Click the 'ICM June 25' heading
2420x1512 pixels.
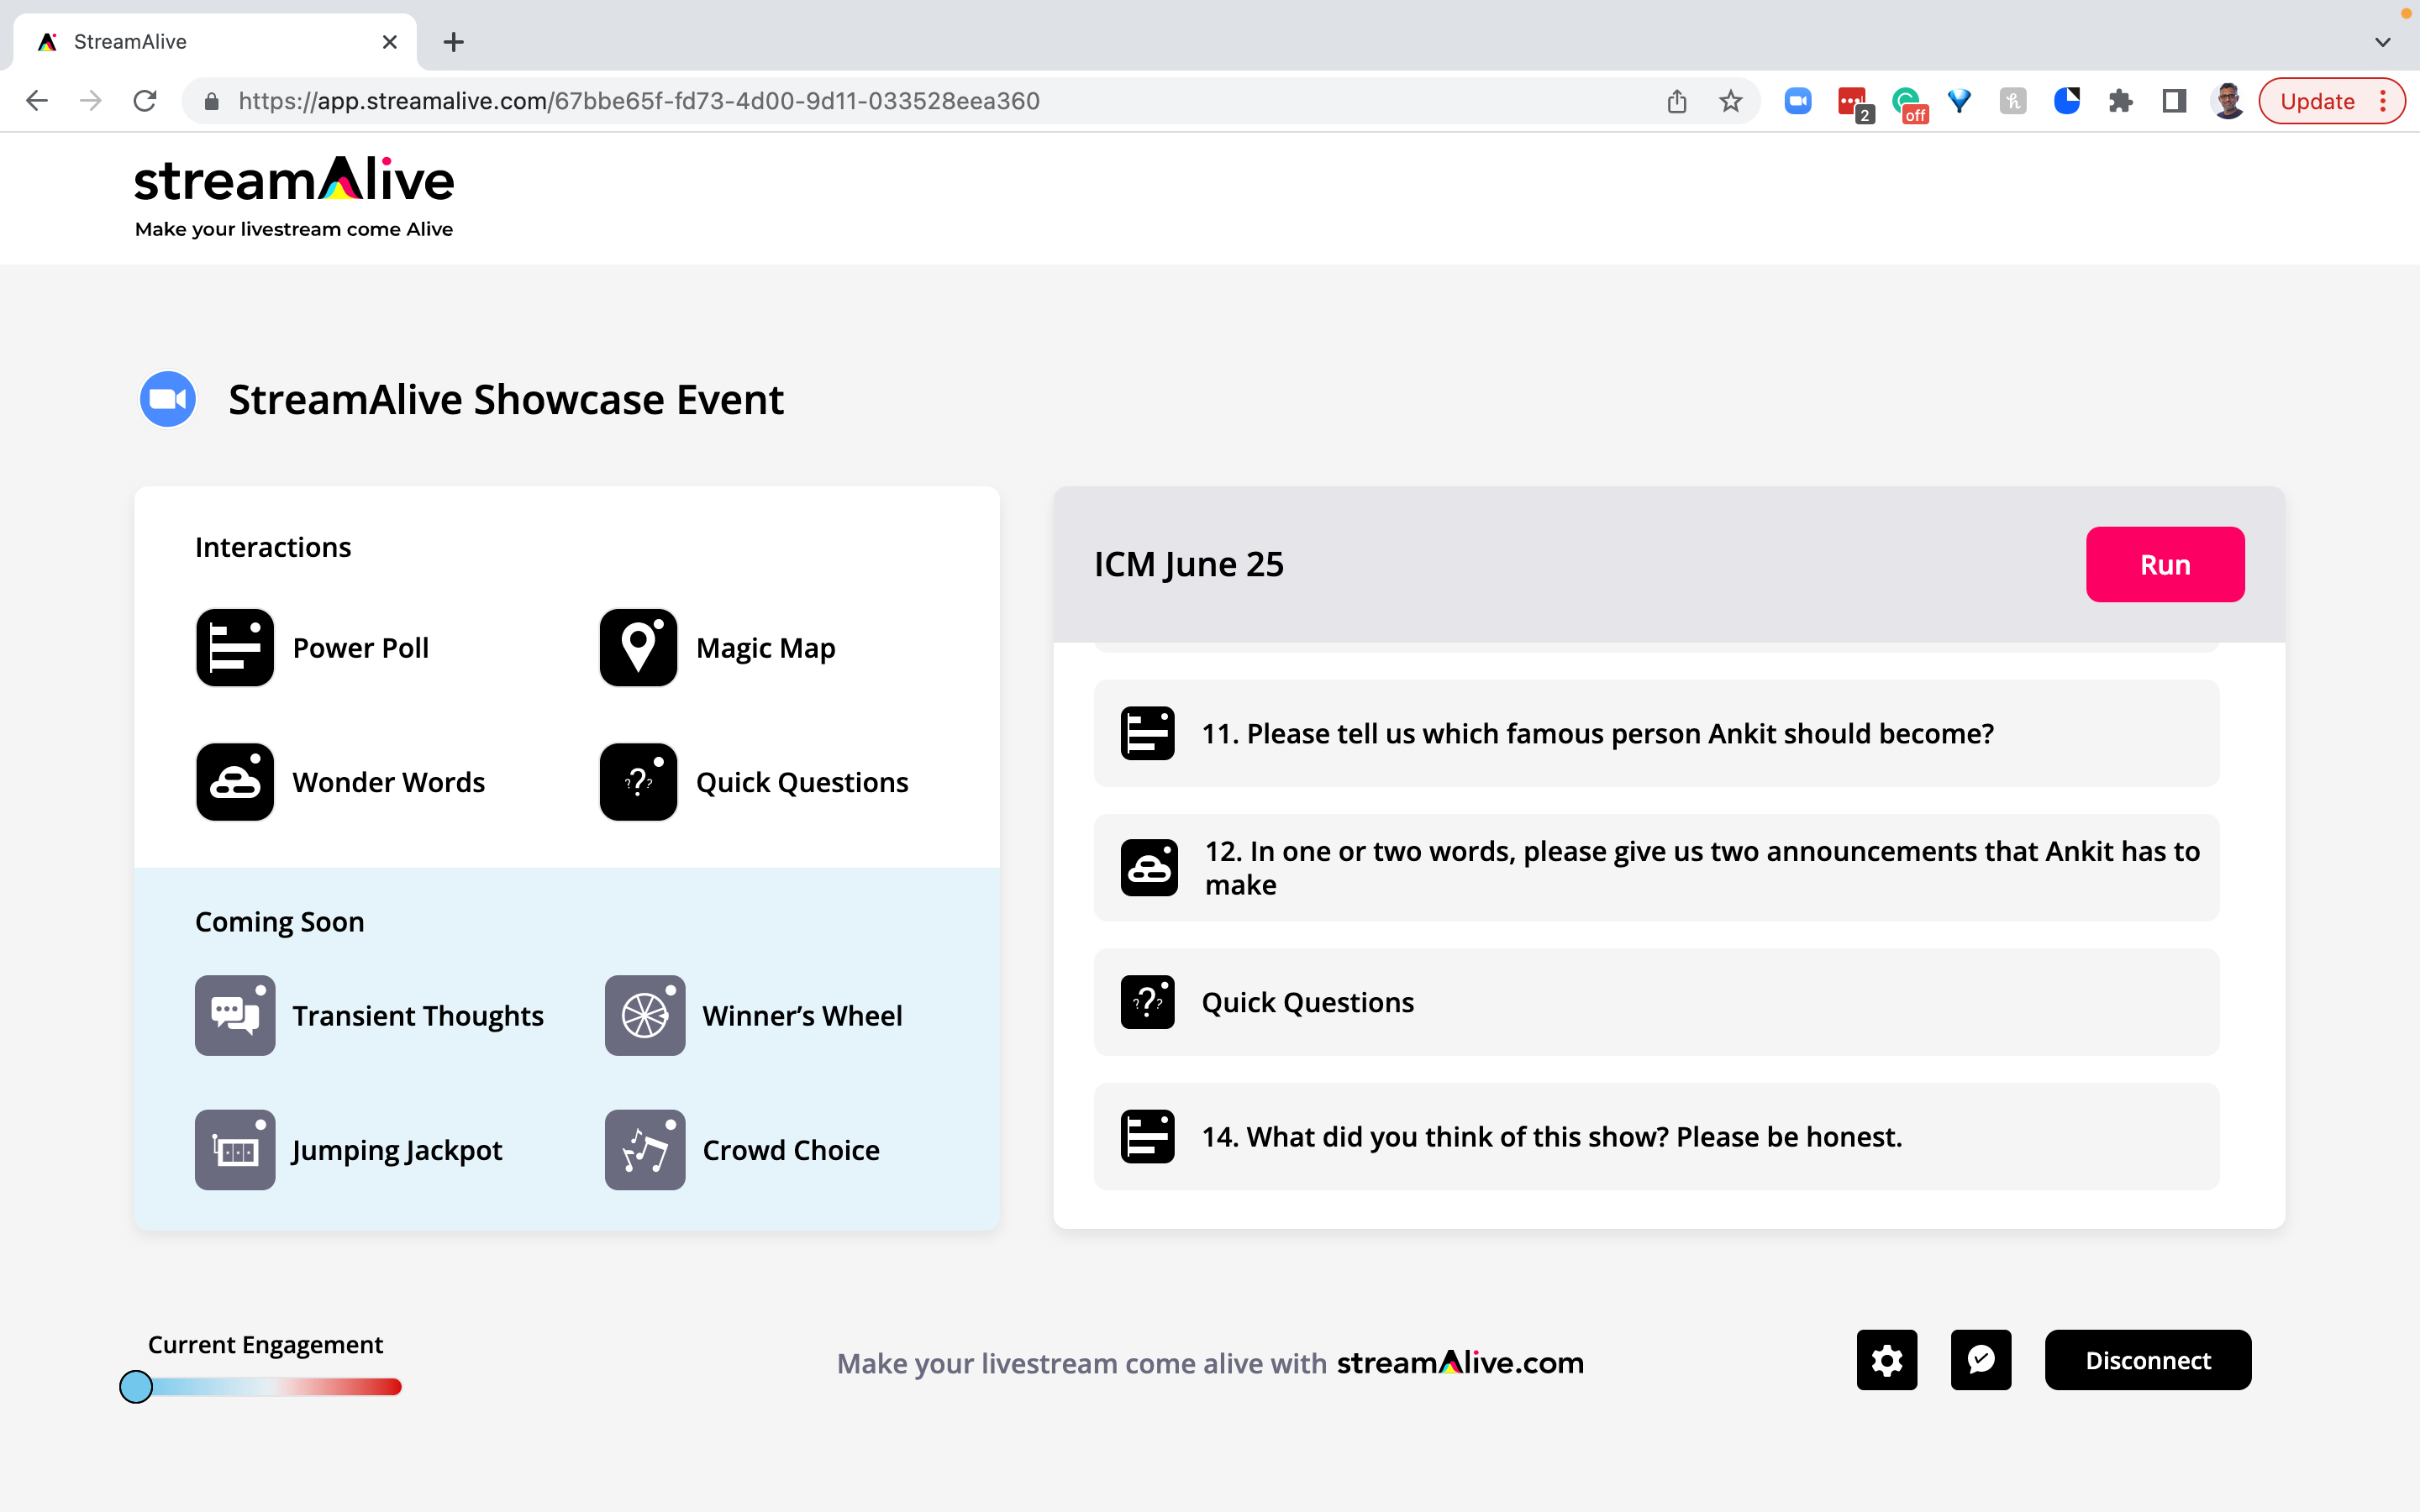(1189, 565)
